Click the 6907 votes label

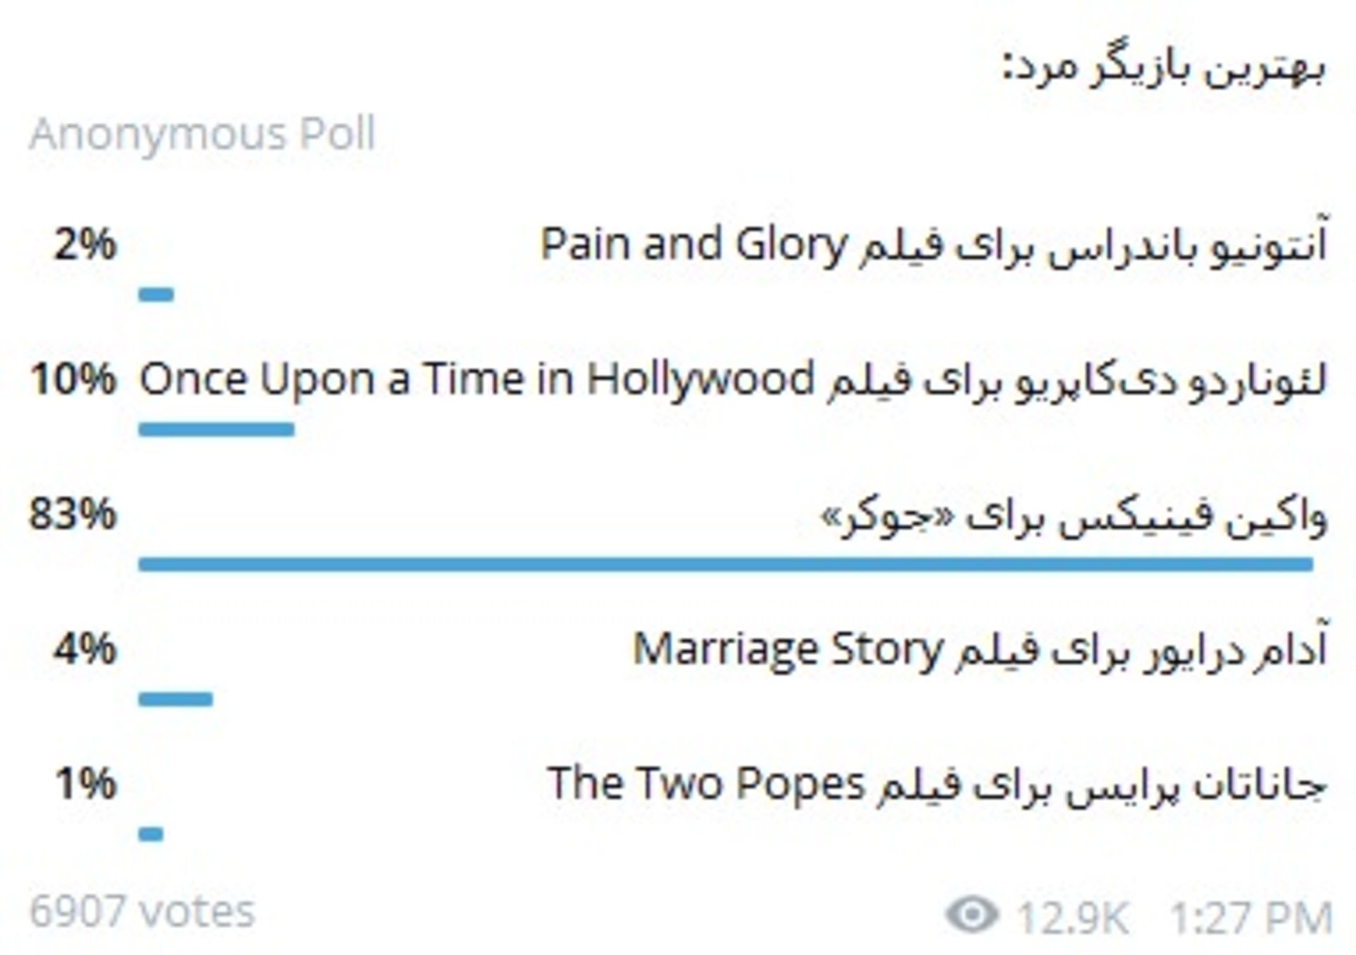[142, 911]
